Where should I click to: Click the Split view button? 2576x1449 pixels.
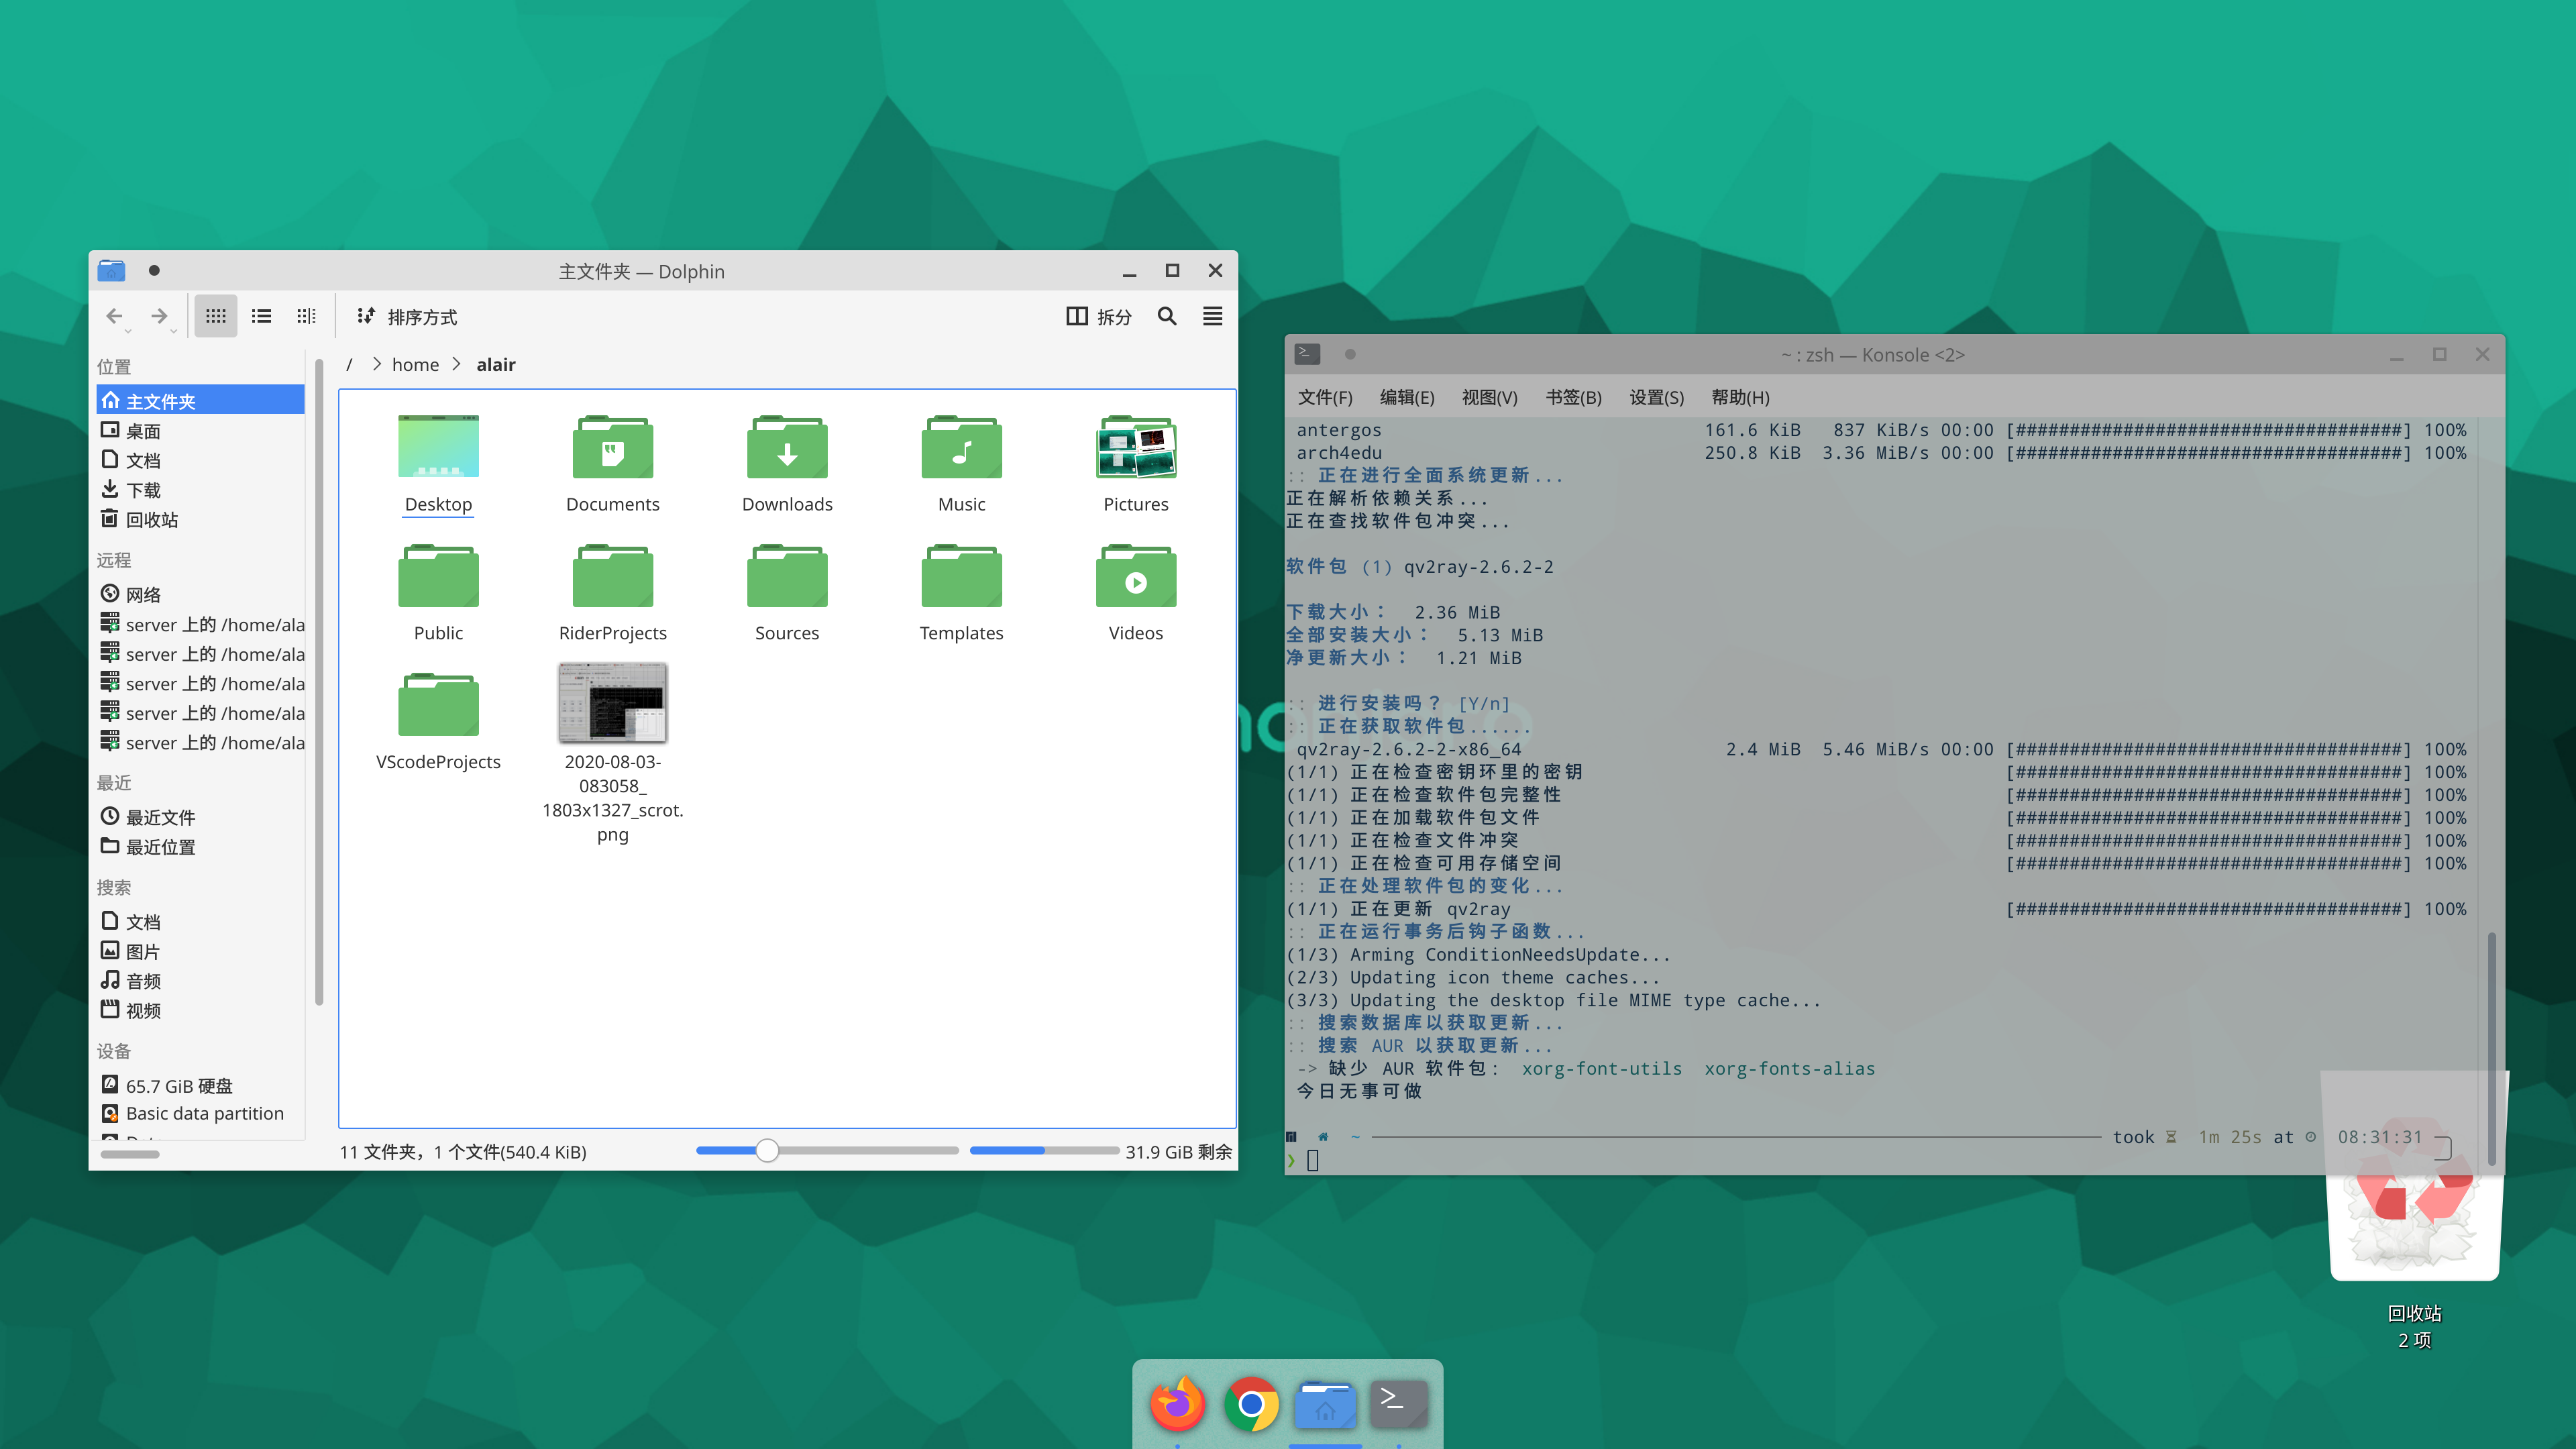click(x=1099, y=316)
